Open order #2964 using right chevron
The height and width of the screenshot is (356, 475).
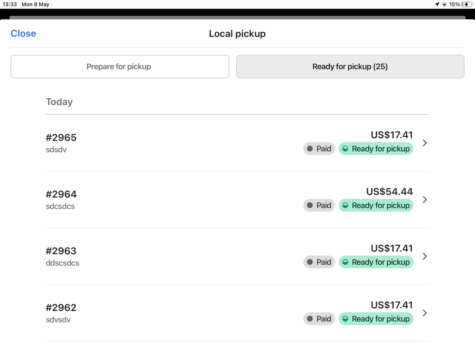coord(425,200)
